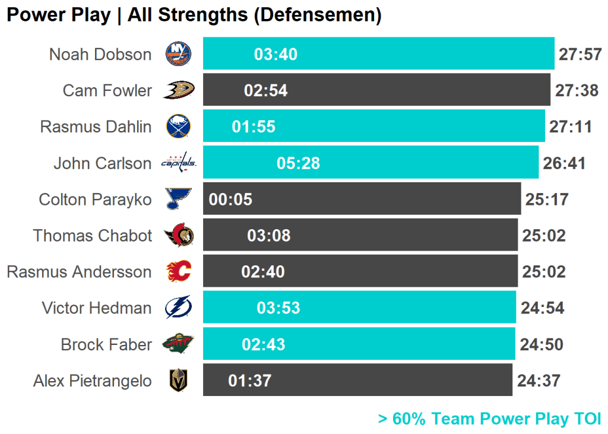Click the Vegas Golden Knights logo
Screen dimensions: 608x434
(178, 380)
